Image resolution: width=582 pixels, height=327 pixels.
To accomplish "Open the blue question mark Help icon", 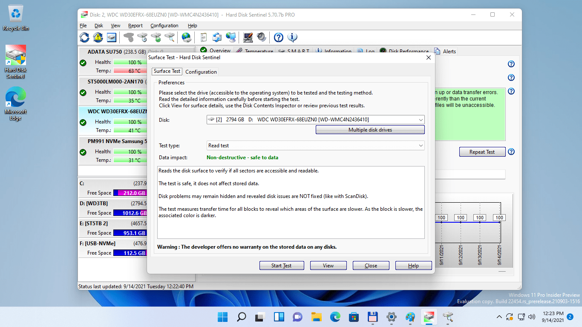I will [278, 37].
